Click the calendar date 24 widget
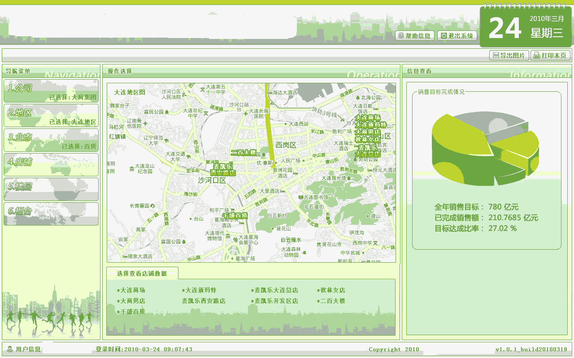 click(526, 27)
